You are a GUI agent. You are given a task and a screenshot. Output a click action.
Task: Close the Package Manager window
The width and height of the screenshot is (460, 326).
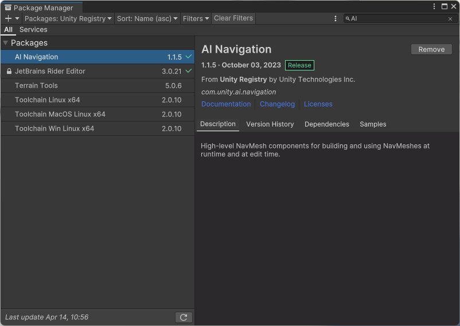454,6
